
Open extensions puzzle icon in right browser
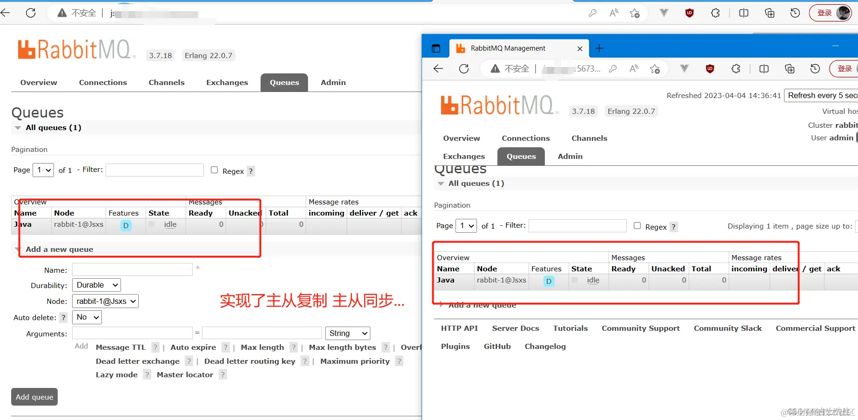point(736,69)
